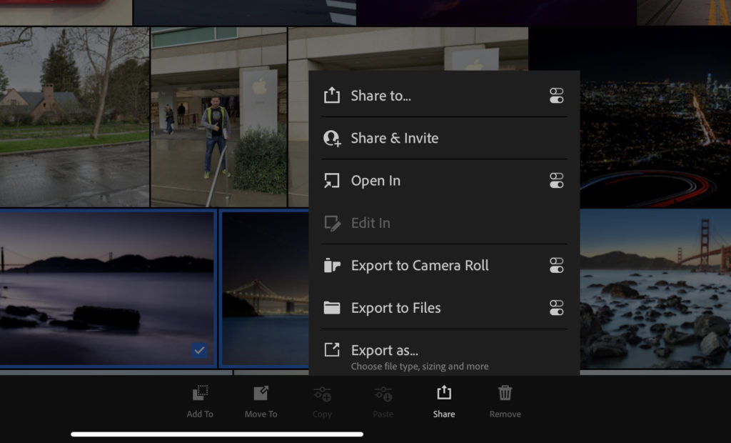The height and width of the screenshot is (443, 731).
Task: Tap the Copy settings icon
Action: point(322,394)
